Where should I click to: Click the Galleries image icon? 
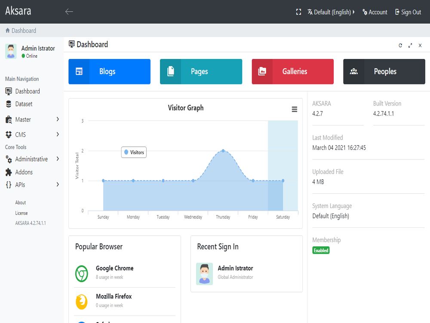click(x=262, y=71)
